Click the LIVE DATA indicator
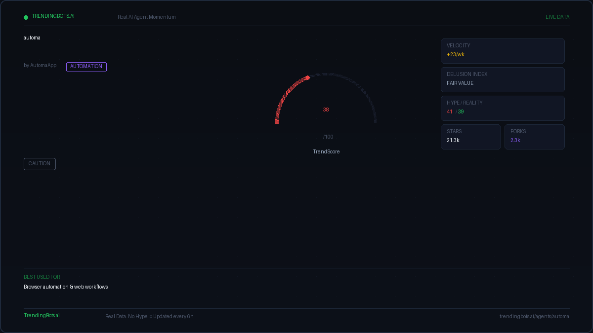Image resolution: width=593 pixels, height=333 pixels. [x=557, y=17]
